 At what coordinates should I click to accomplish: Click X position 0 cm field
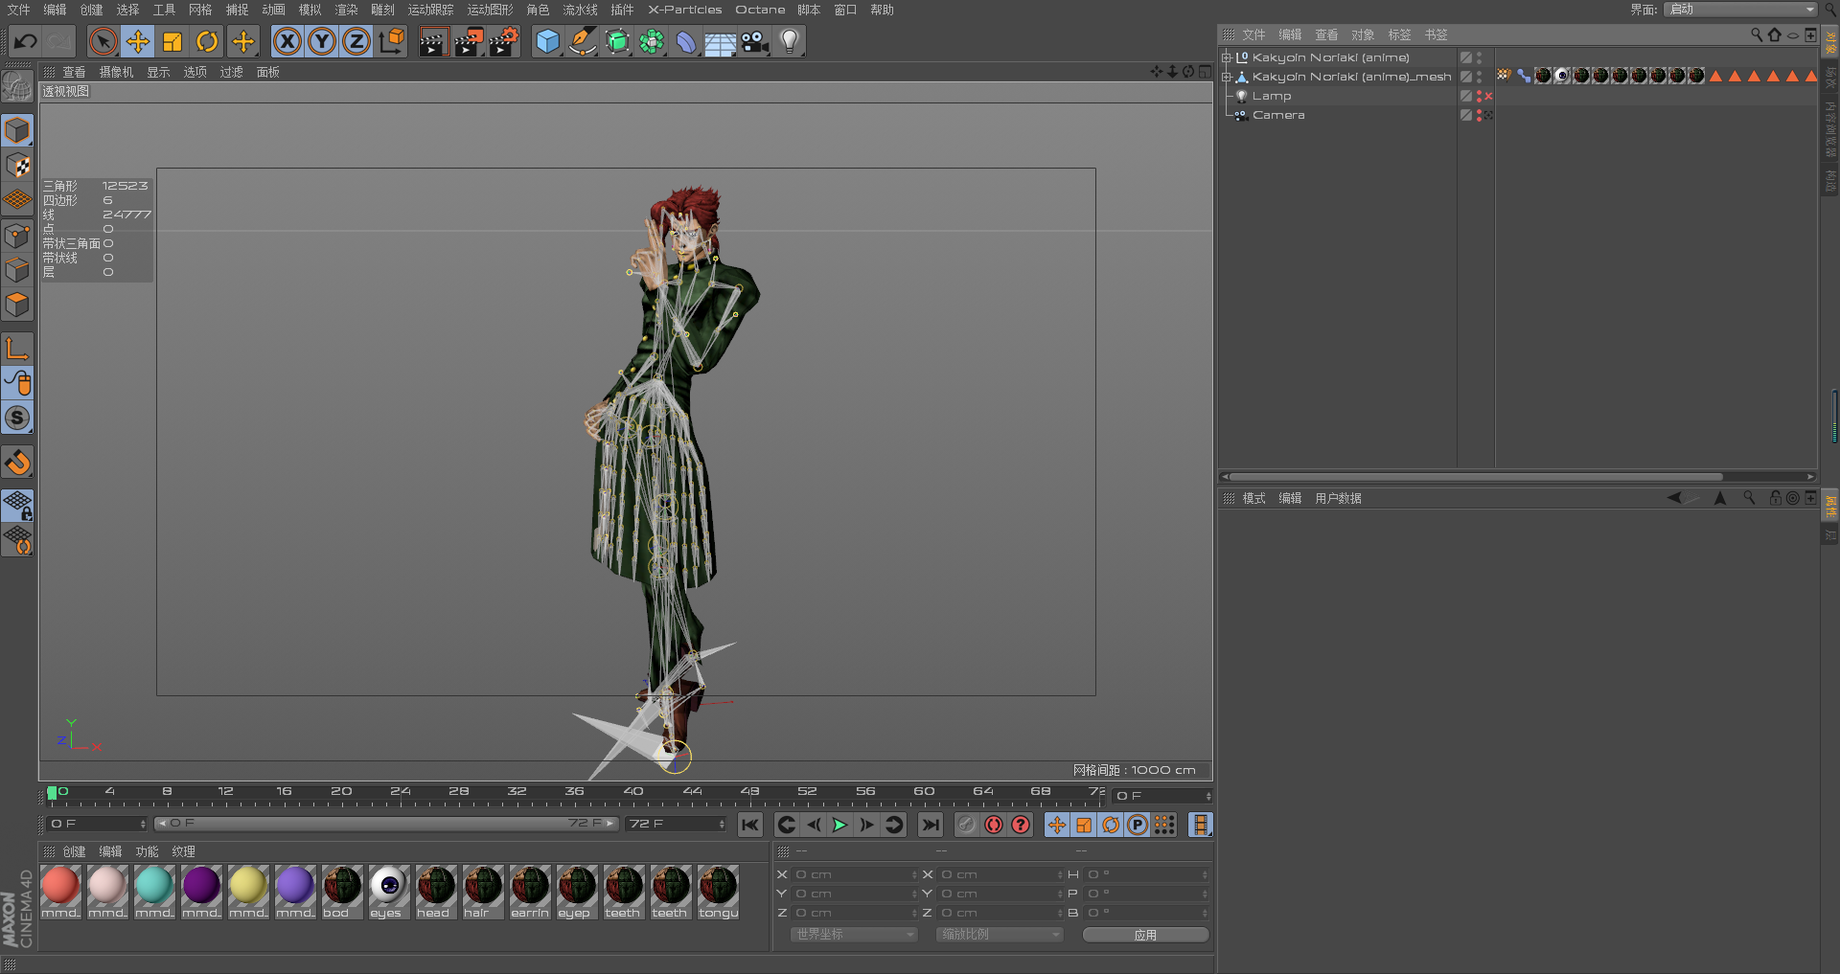pyautogui.click(x=854, y=874)
